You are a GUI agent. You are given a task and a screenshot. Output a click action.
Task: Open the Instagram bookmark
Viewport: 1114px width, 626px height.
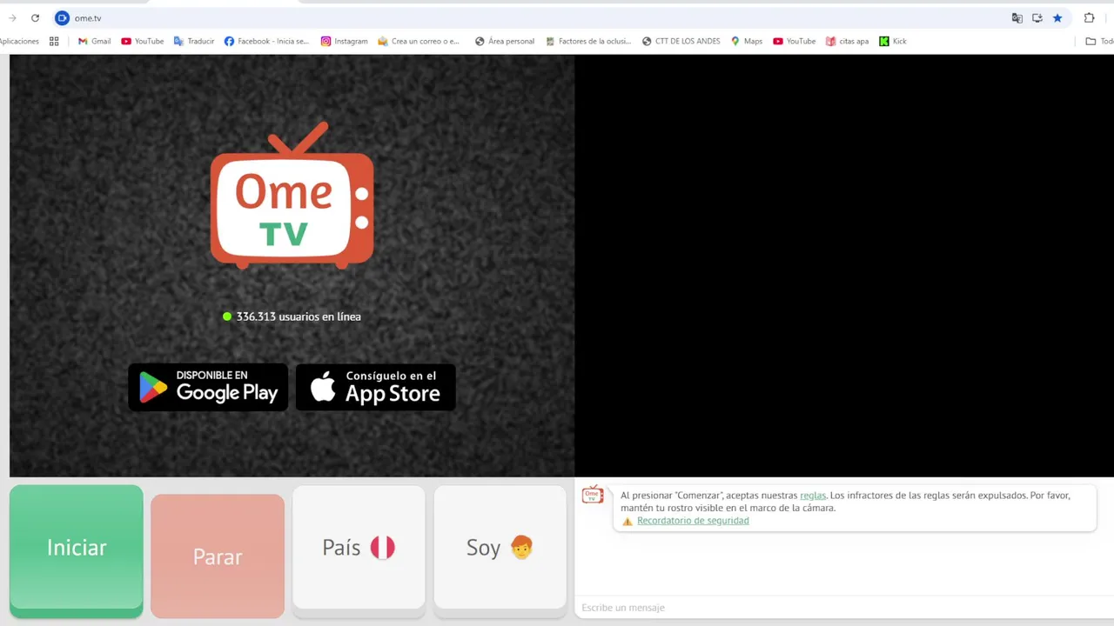345,41
